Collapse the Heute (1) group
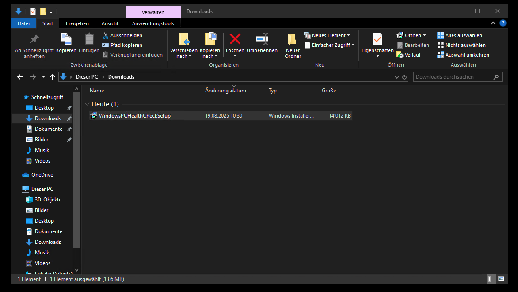This screenshot has width=518, height=292. point(87,104)
